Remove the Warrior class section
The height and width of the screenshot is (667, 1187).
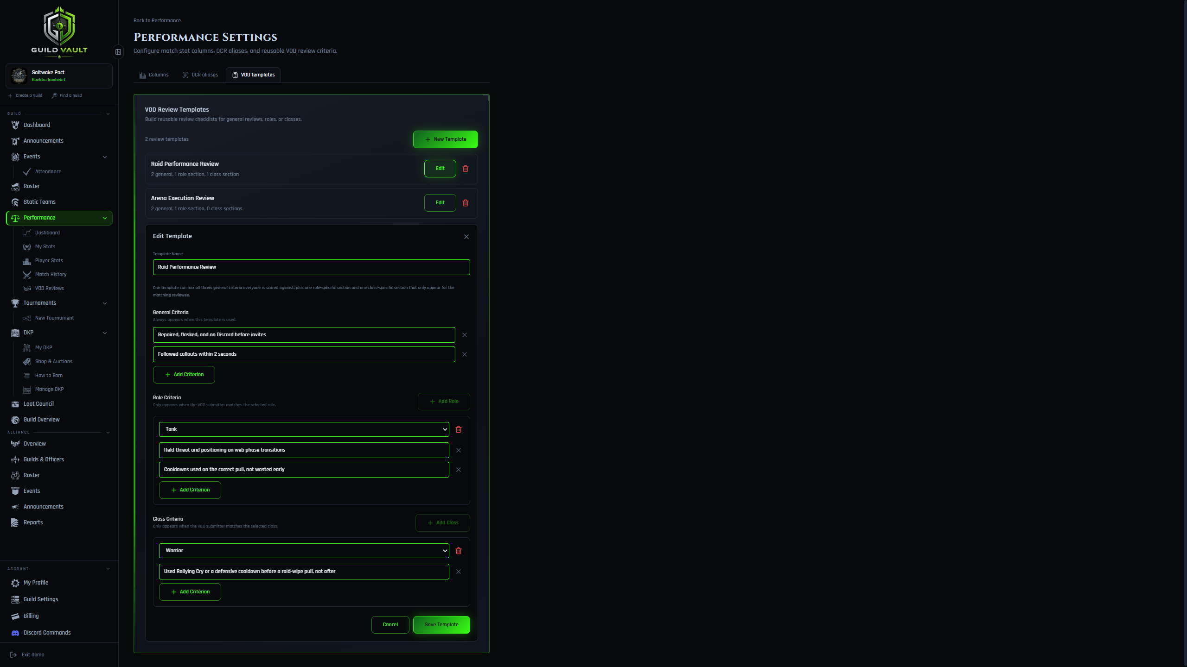click(459, 551)
